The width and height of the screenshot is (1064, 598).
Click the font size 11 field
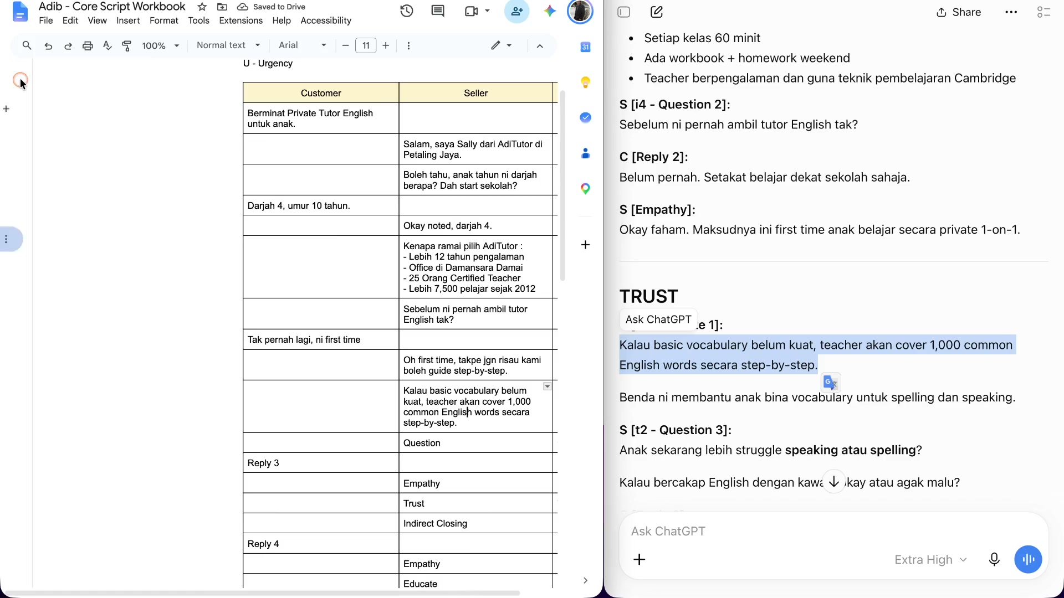(x=366, y=45)
